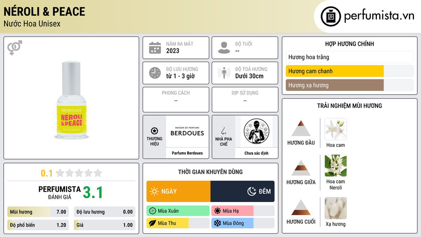Image resolution: width=421 pixels, height=237 pixels.
Task: Click the perfumista.vn site name
Action: click(x=379, y=16)
